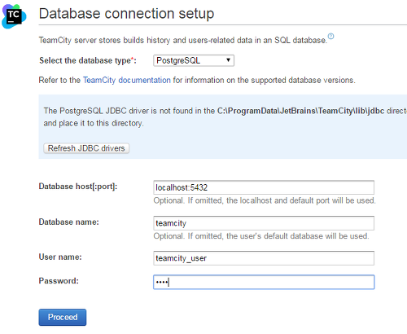Click the 'Password:' label
This screenshot has height=334, width=407.
click(x=59, y=280)
